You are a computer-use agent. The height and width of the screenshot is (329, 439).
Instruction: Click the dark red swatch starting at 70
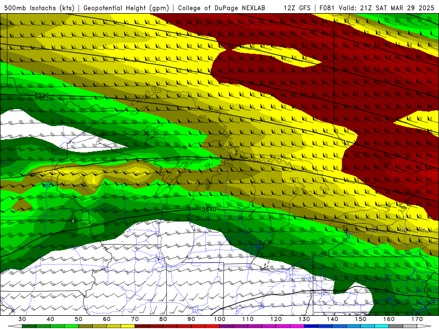142,326
